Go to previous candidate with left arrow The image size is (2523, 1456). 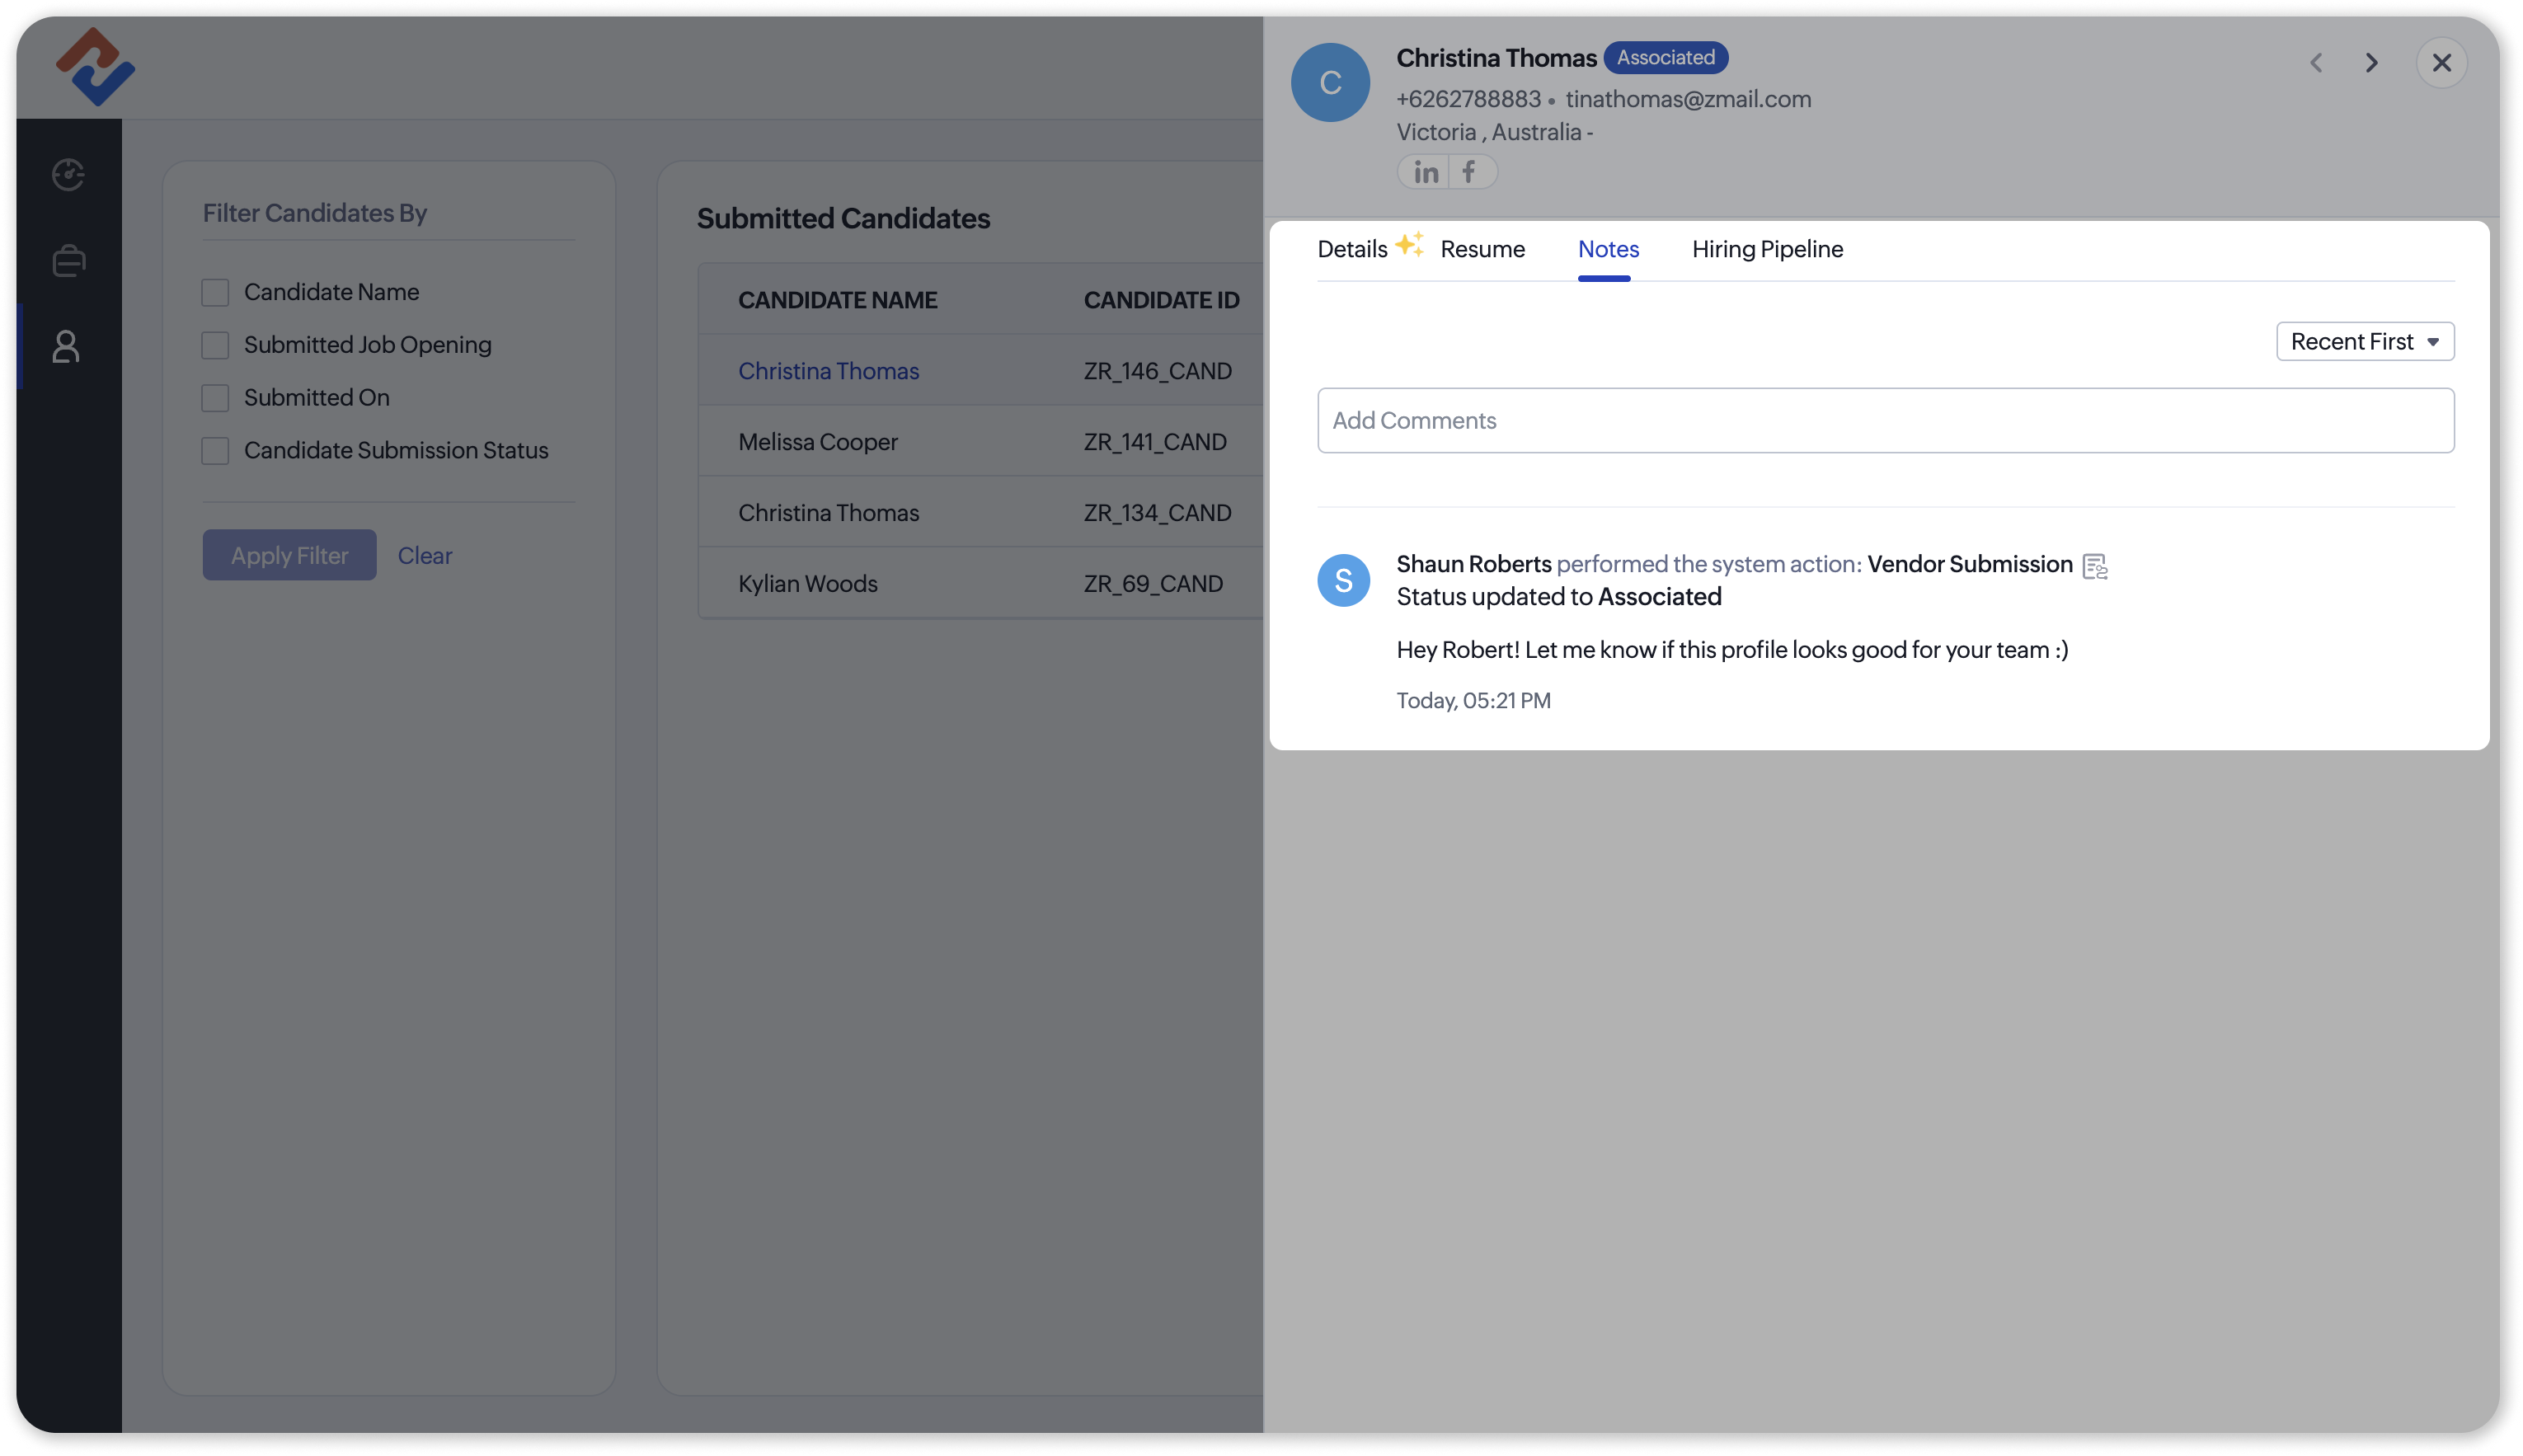click(x=2315, y=63)
